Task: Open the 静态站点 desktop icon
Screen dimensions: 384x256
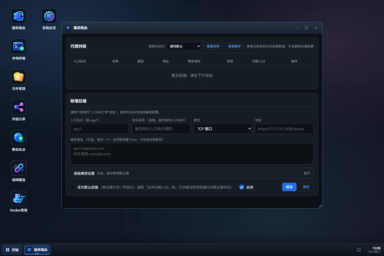Action: (x=19, y=141)
